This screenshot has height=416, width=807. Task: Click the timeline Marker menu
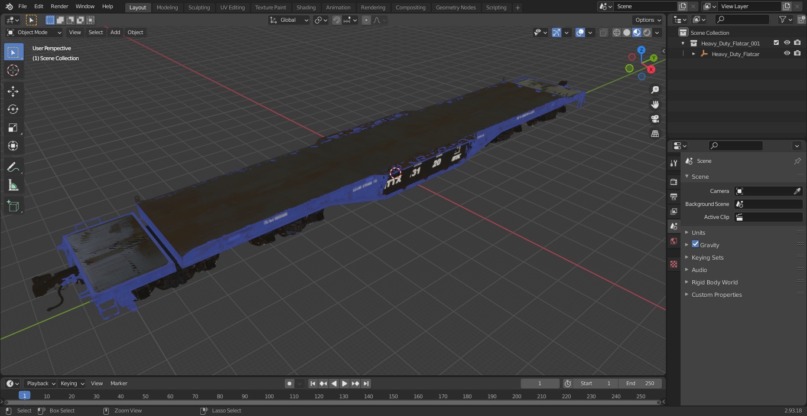119,384
